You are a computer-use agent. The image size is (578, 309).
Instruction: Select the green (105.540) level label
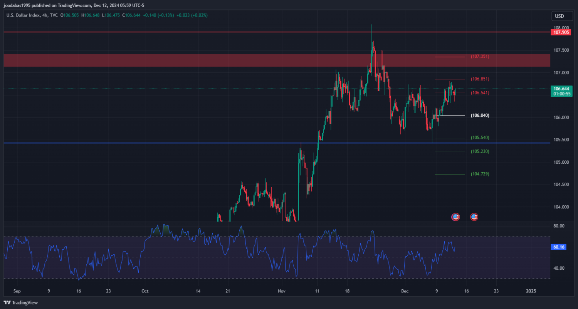pos(480,138)
